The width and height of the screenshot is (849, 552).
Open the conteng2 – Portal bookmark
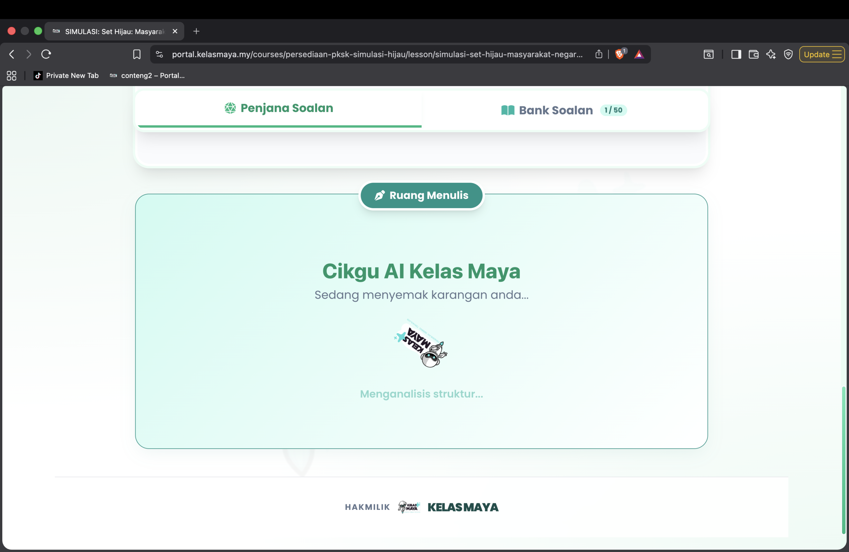pyautogui.click(x=147, y=76)
